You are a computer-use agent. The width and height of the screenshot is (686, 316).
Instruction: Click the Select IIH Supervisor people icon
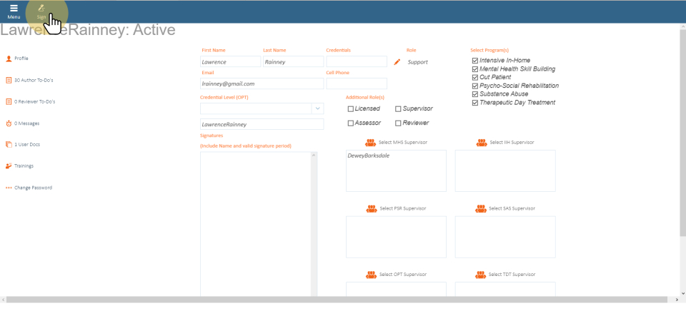[482, 143]
